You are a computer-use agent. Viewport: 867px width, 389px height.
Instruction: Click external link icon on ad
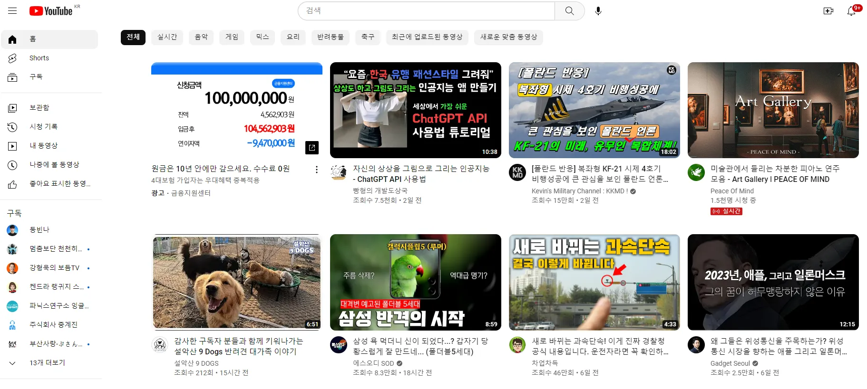312,148
